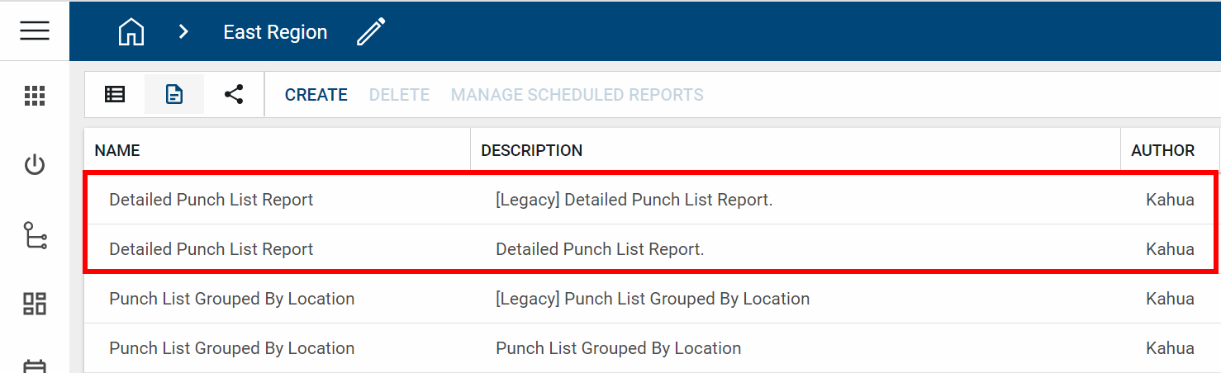Sort by the NAME column header
The image size is (1221, 373).
click(x=117, y=150)
